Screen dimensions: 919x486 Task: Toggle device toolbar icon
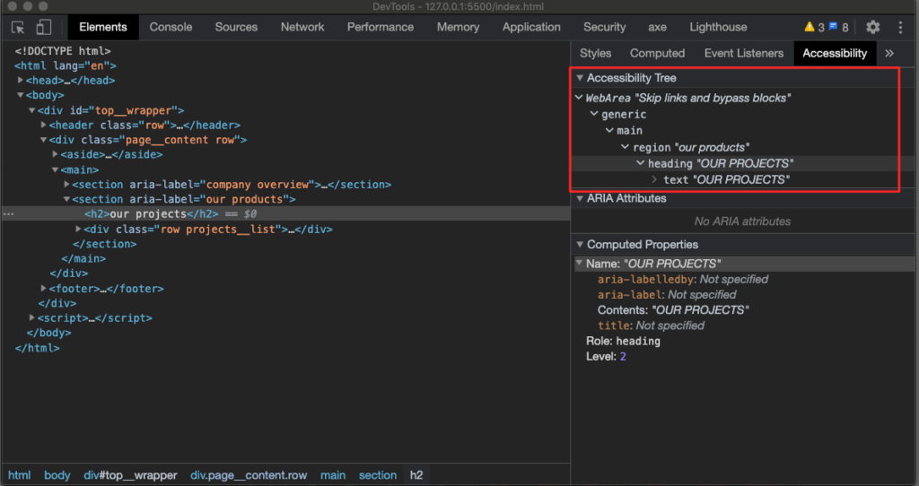click(43, 27)
